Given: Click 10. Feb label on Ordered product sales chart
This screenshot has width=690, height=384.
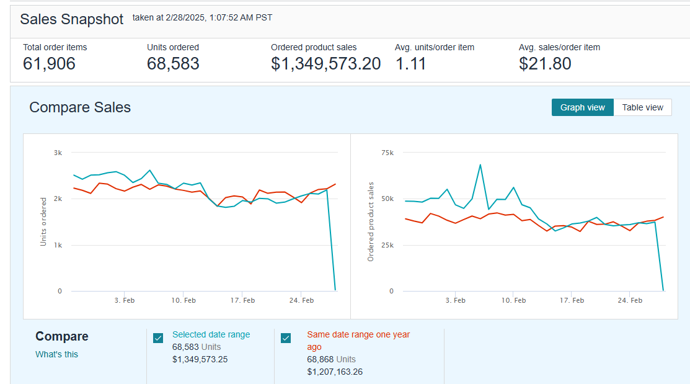Looking at the screenshot, I should tap(513, 300).
